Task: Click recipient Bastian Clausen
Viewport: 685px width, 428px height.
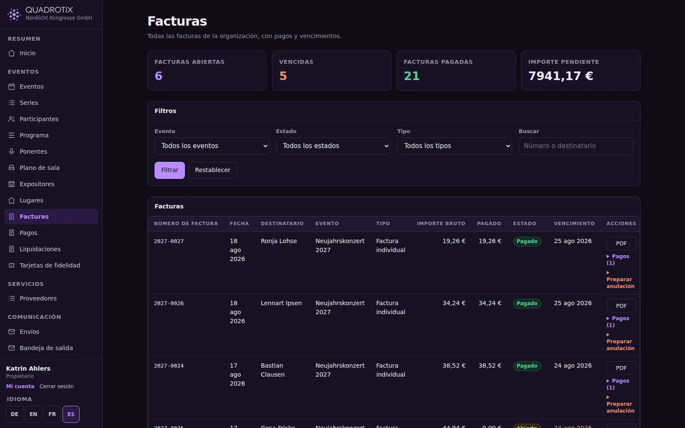Action: point(273,370)
